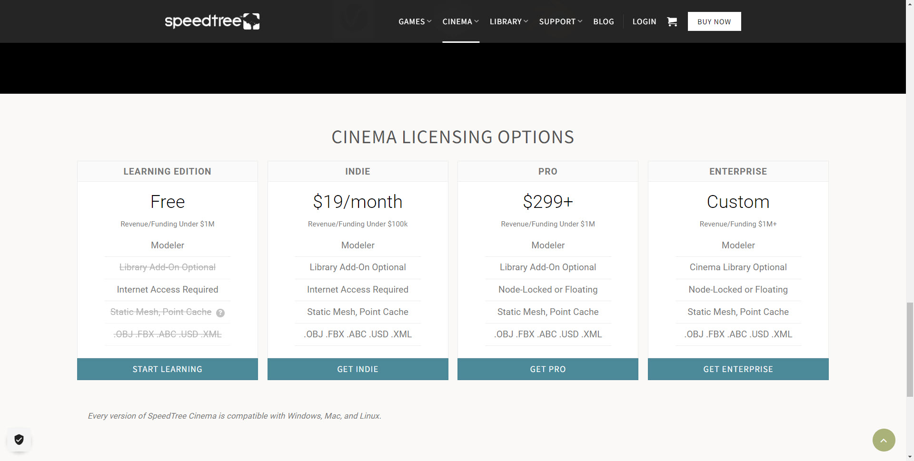Click 'Cinema Library Optional' in Enterprise card
Screen dimensions: 914x461
[x=738, y=267]
